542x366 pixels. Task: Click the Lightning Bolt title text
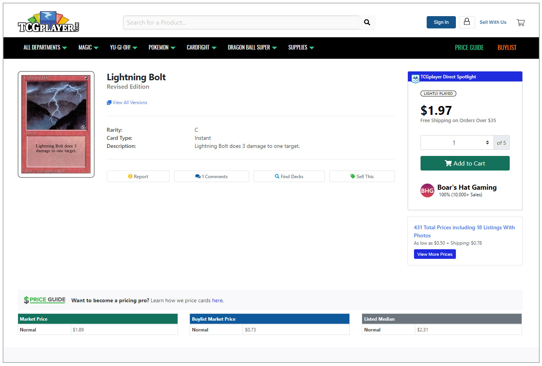tap(136, 77)
